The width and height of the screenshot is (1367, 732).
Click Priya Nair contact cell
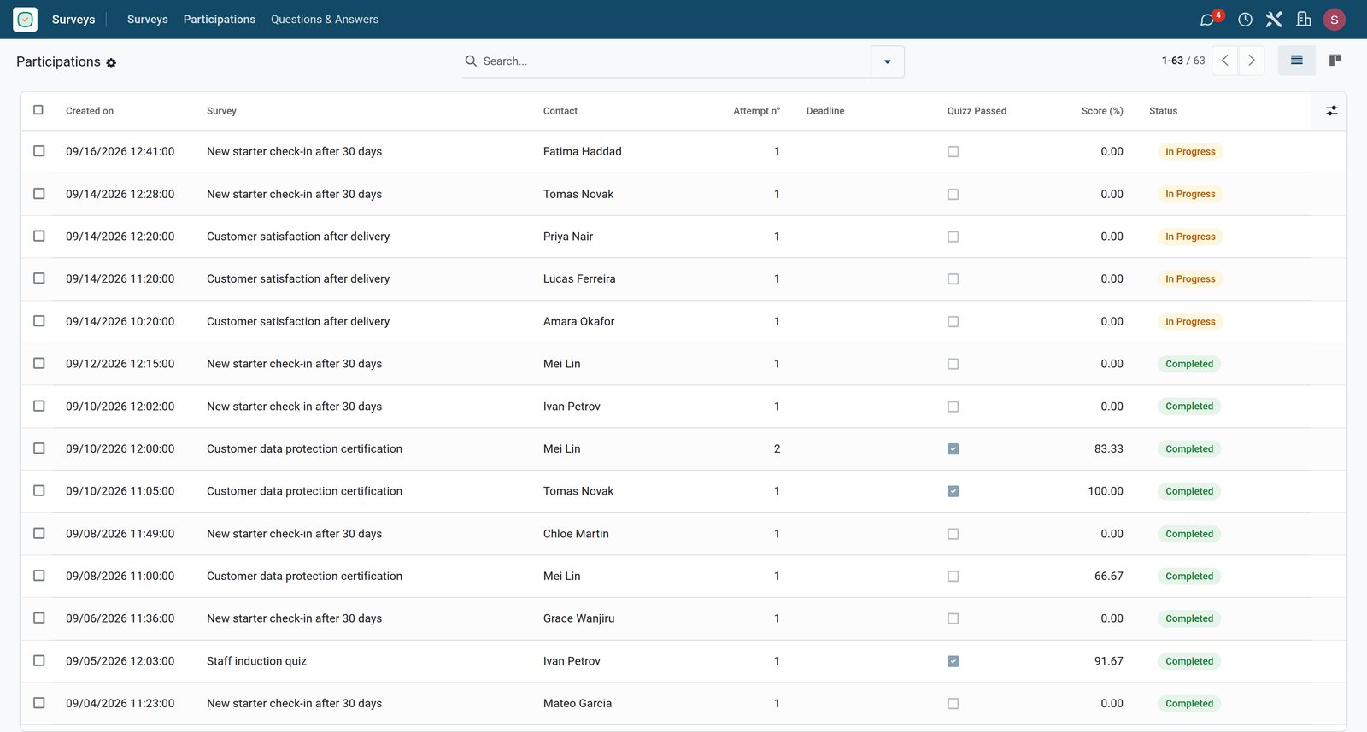click(568, 237)
